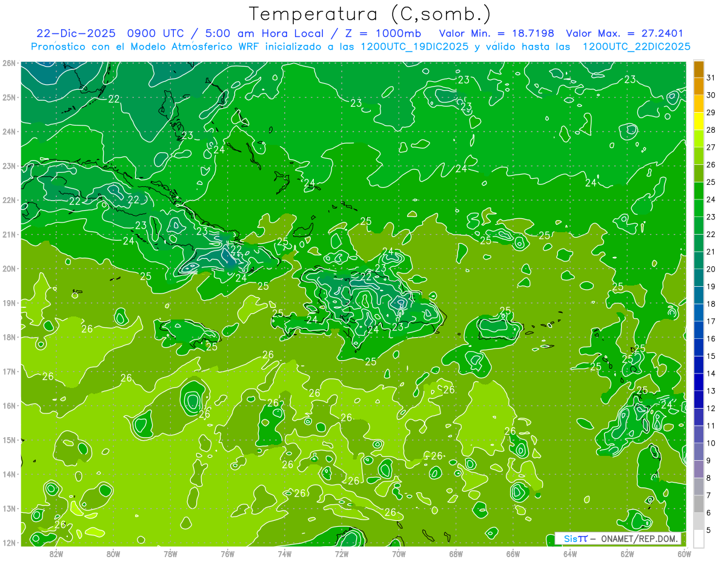Viewport: 727px width, 562px height.
Task: Click the 76W longitude axis label
Action: tap(227, 554)
